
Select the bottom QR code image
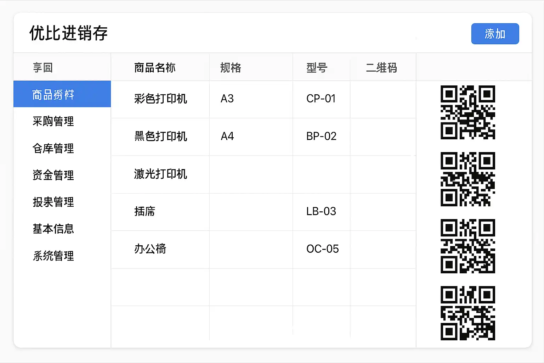[x=467, y=313]
